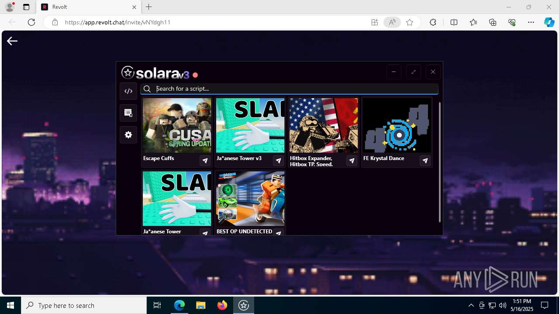Show hidden system tray icons
The height and width of the screenshot is (314, 559).
[471, 305]
